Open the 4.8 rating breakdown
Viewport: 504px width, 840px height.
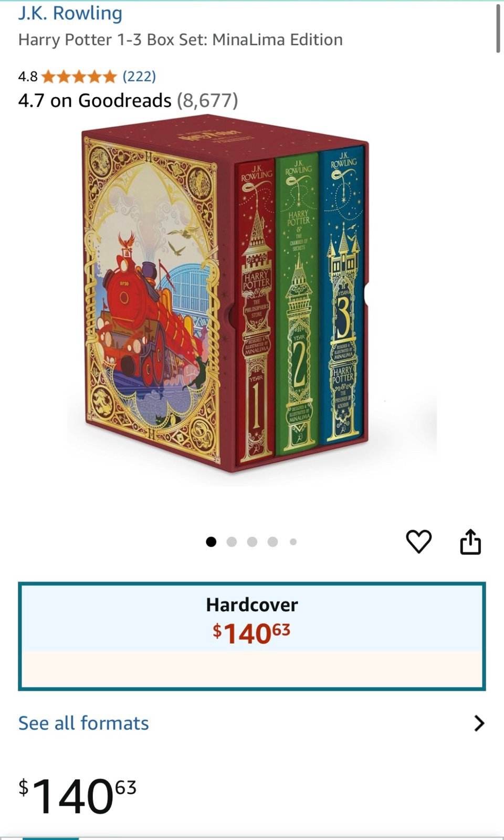28,77
